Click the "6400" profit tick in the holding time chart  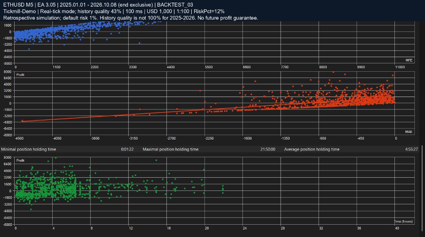[x=8, y=164]
